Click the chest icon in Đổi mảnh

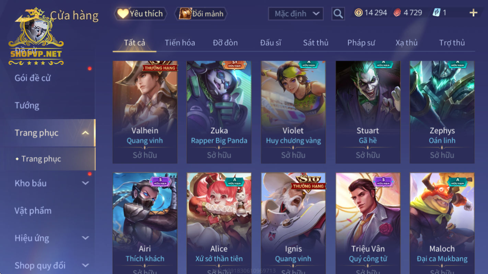pyautogui.click(x=185, y=14)
